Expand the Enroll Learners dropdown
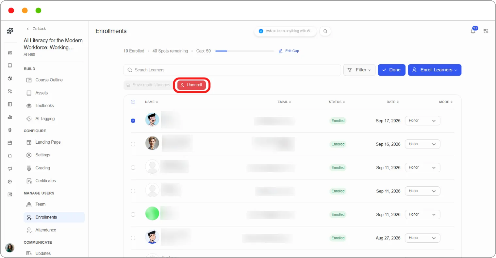The width and height of the screenshot is (496, 258). 435,70
